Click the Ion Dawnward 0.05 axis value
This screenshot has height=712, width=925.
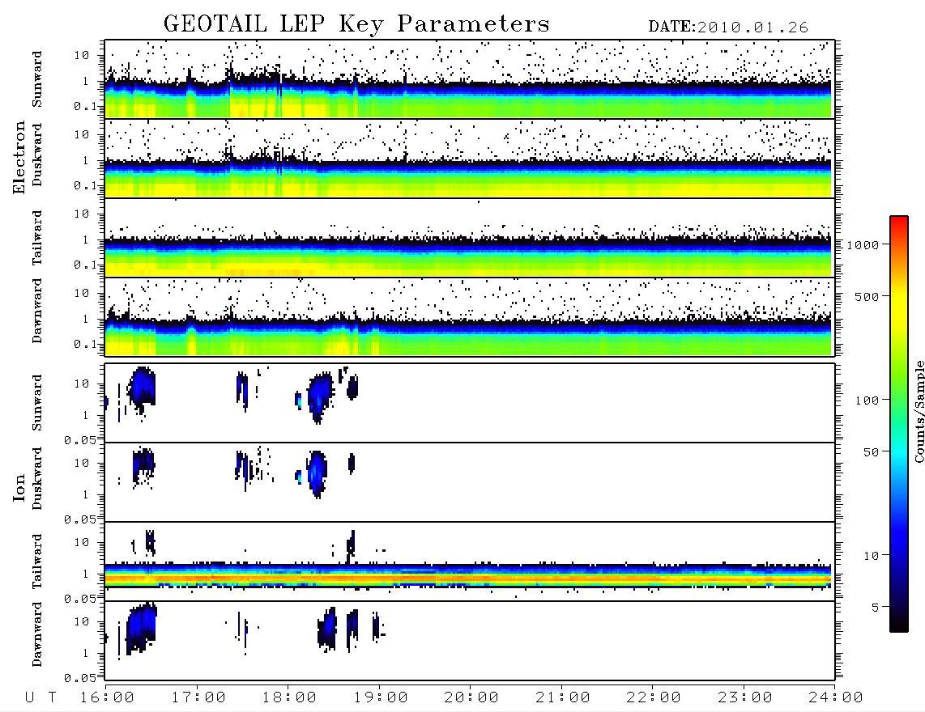tap(81, 678)
